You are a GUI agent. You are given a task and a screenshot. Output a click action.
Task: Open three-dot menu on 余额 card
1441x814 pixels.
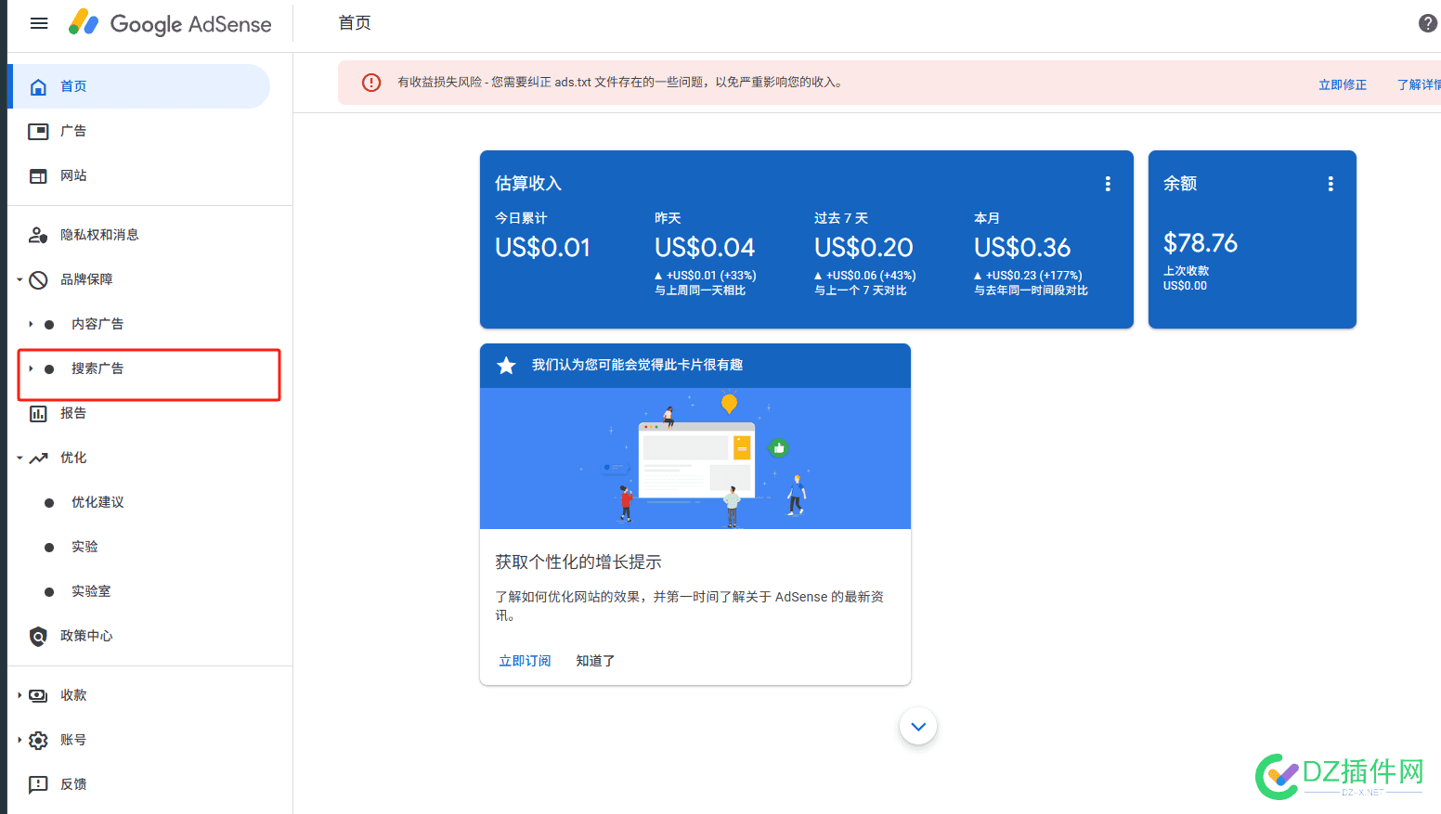click(x=1331, y=184)
